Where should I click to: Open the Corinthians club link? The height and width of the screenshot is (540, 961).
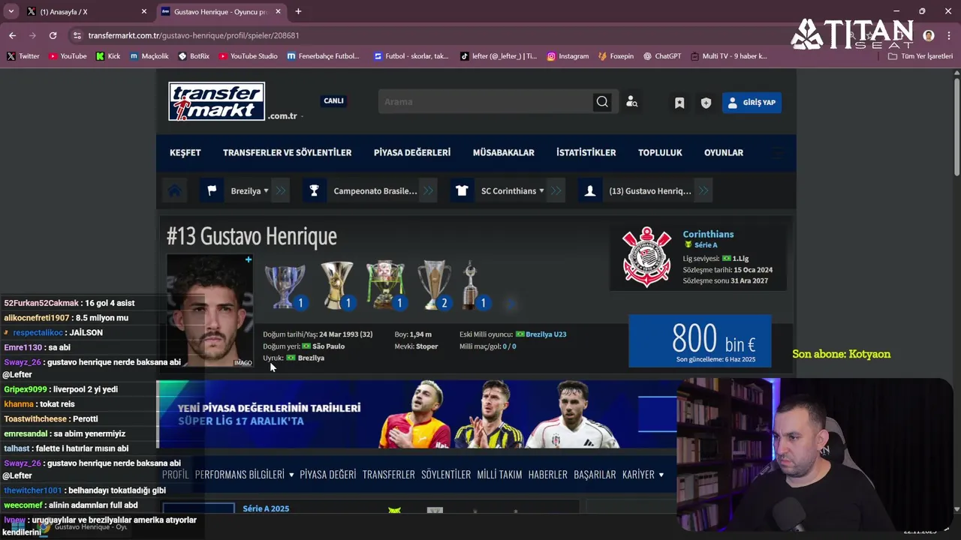708,234
